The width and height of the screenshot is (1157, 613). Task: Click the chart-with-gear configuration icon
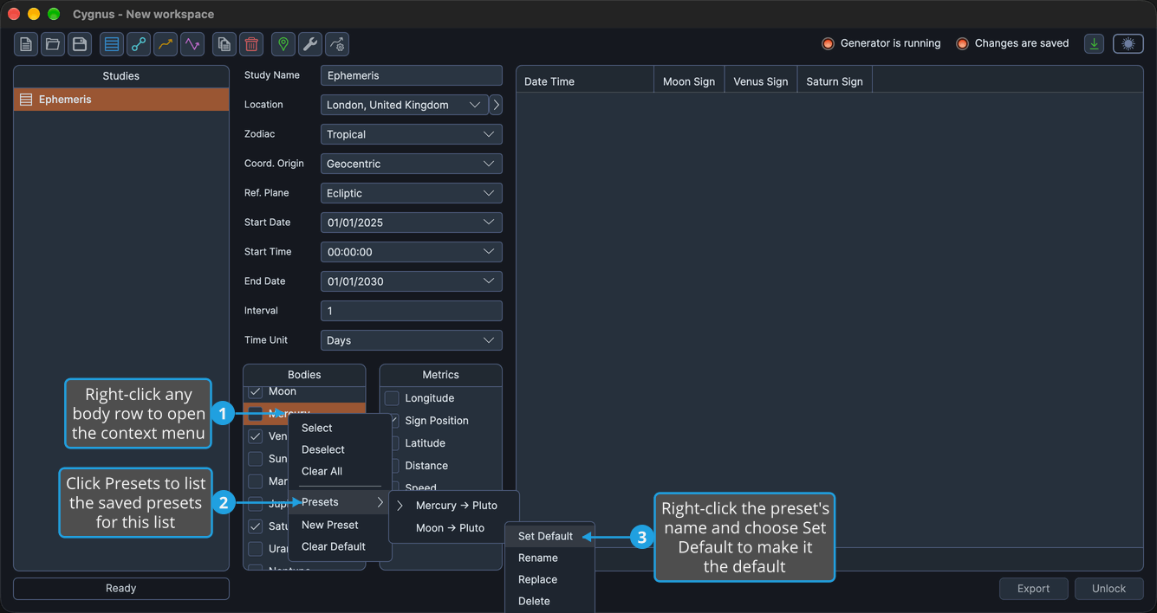[x=337, y=44]
